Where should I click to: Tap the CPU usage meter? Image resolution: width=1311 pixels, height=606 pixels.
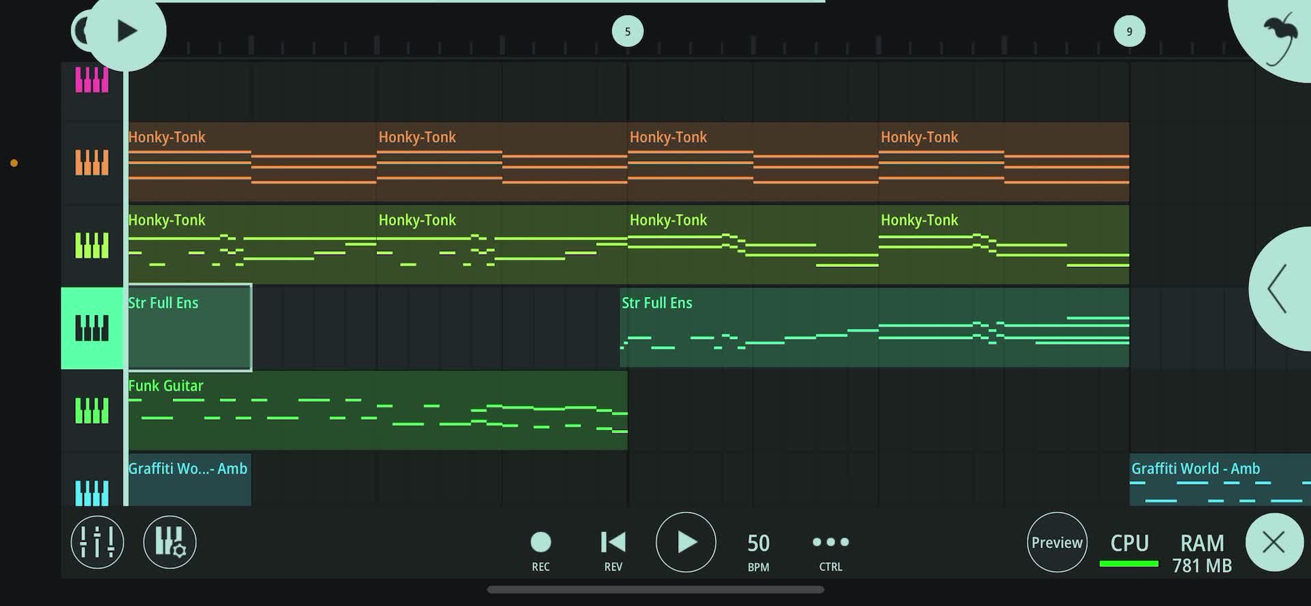point(1129,550)
